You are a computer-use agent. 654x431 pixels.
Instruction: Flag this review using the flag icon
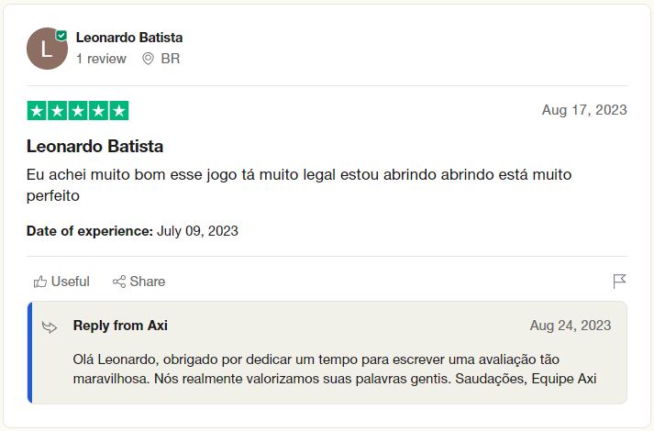click(619, 281)
